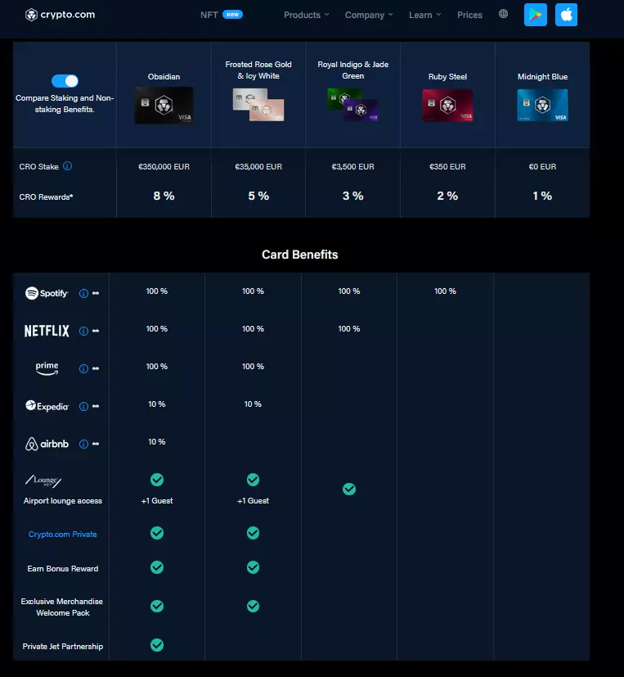
Task: Select the Obsidian card image
Action: coord(164,106)
